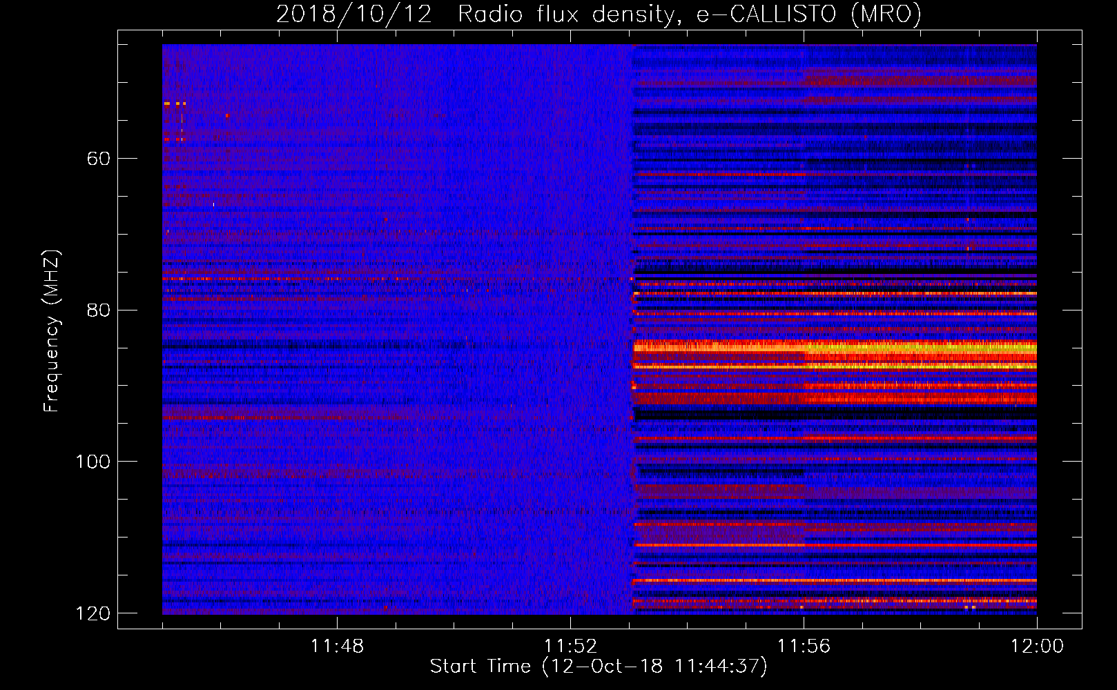Click the 120 frequency tick label
The image size is (1117, 690).
[93, 613]
